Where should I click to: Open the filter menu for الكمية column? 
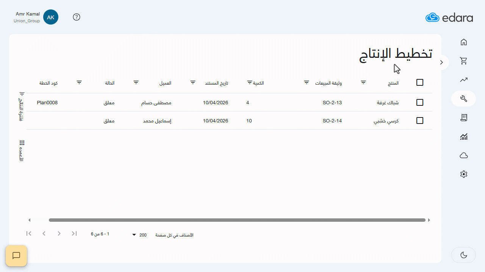pos(250,82)
